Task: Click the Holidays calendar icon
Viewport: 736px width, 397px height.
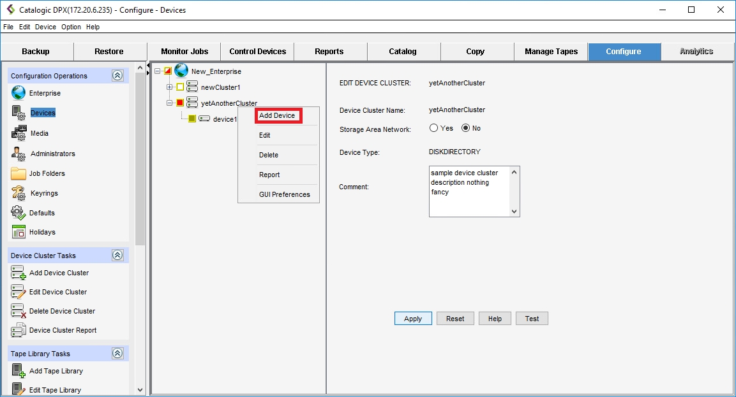Action: pyautogui.click(x=19, y=232)
